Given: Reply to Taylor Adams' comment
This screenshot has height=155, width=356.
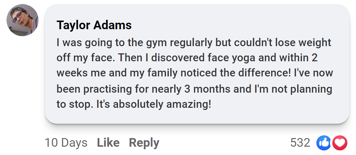Looking at the screenshot, I should [144, 143].
